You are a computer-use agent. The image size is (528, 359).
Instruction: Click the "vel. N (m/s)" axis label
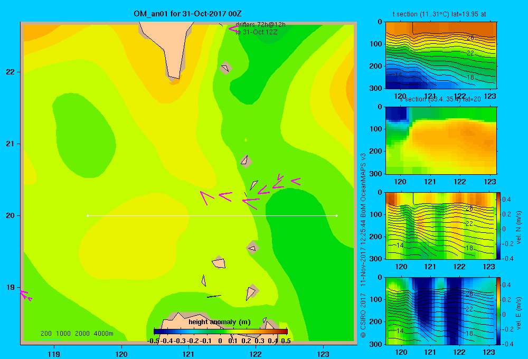(x=519, y=228)
